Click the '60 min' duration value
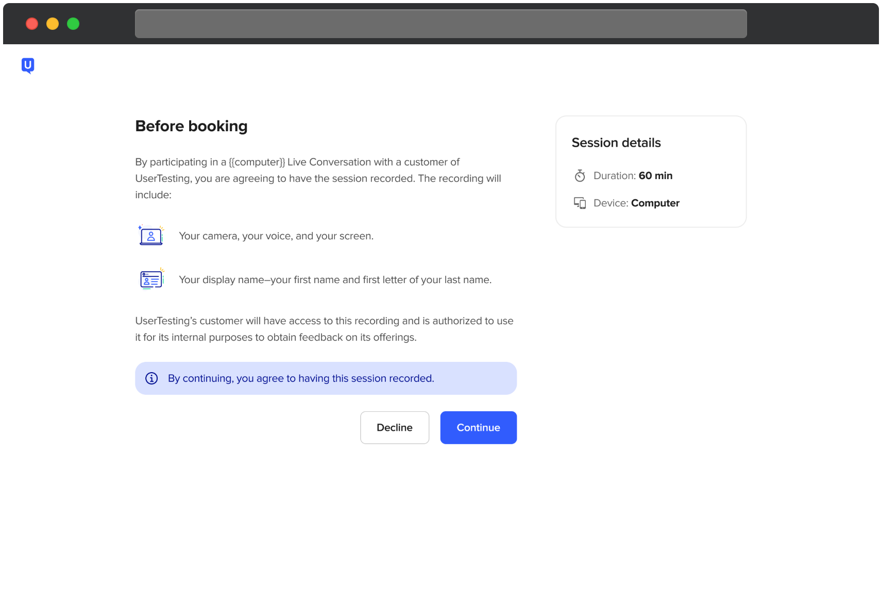 [655, 176]
